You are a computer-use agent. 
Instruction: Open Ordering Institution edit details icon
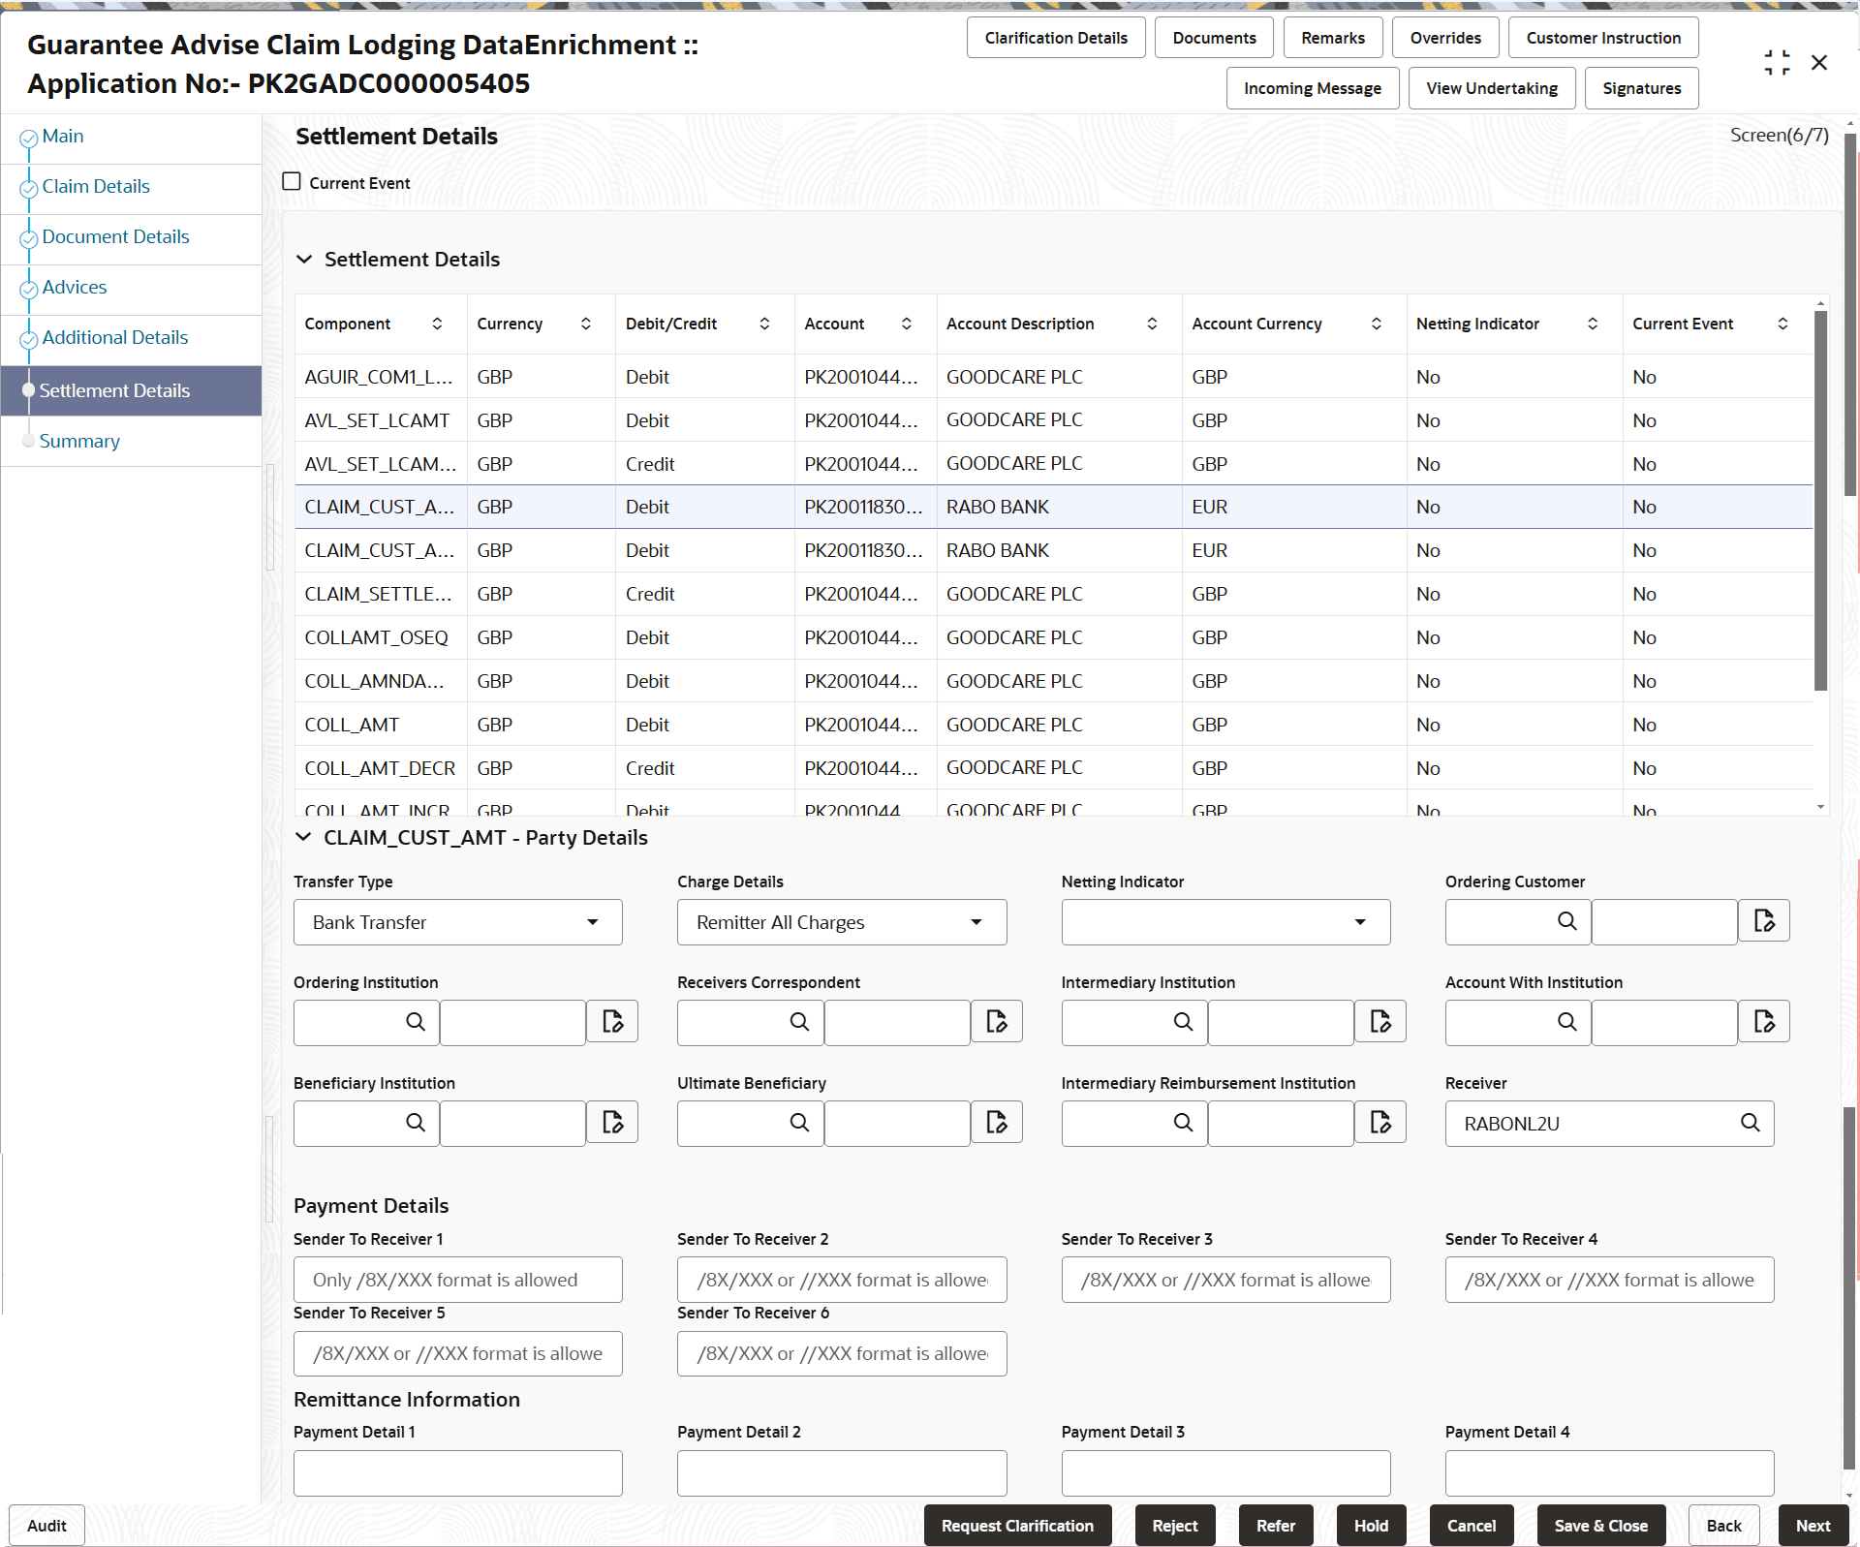pyautogui.click(x=612, y=1022)
